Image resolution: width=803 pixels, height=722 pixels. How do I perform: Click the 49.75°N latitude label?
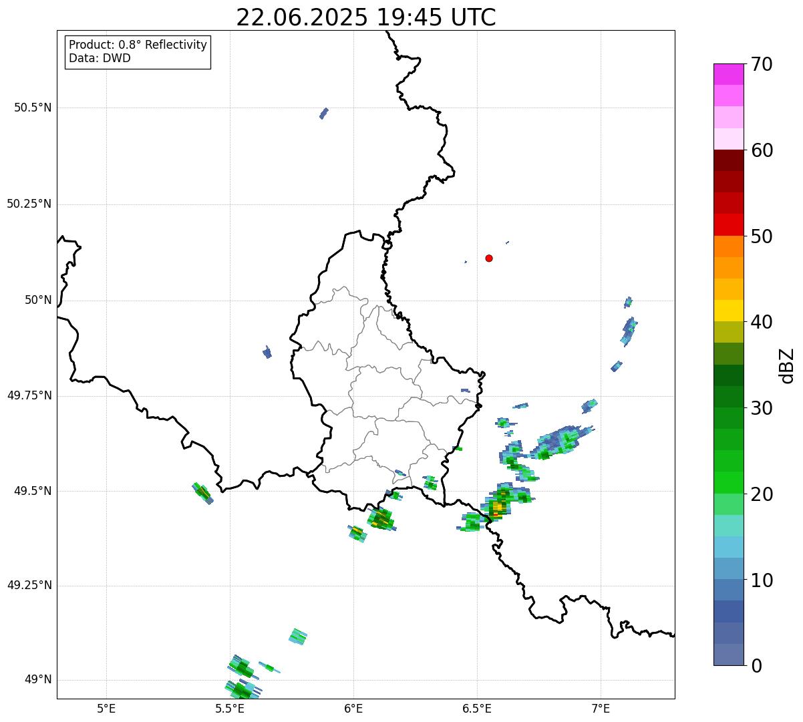(29, 395)
